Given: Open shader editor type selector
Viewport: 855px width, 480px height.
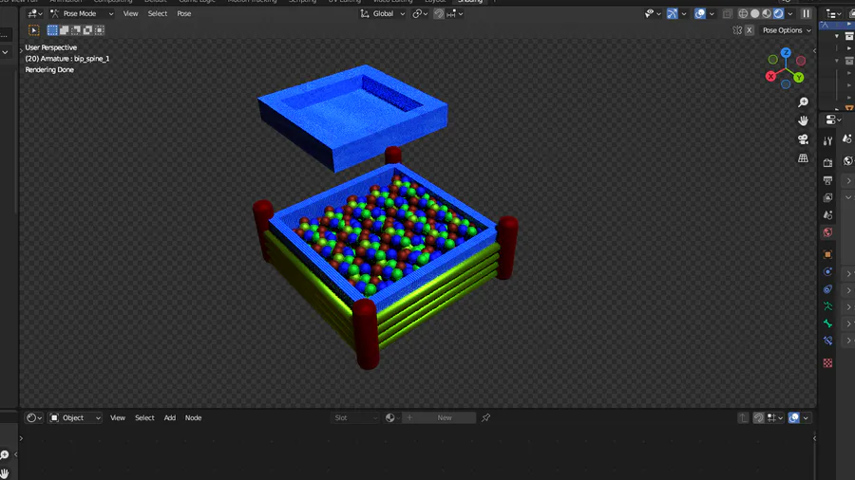Looking at the screenshot, I should 34,418.
